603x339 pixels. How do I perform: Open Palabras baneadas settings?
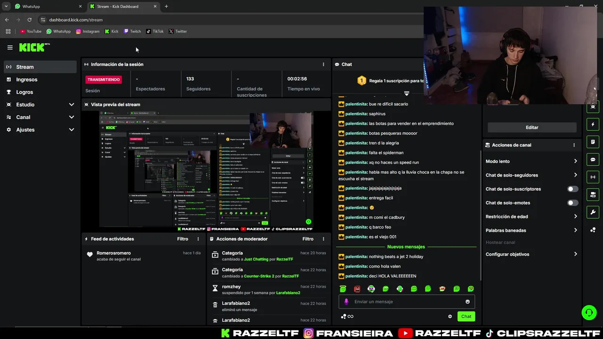click(531, 231)
